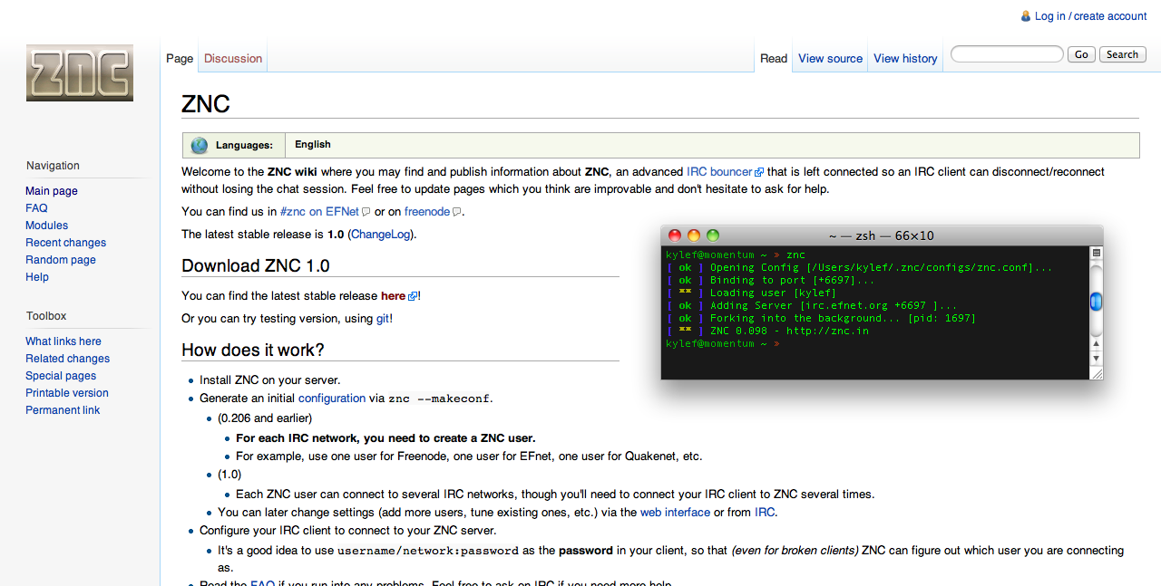Click terminal line 'ZNC 0.098 - http://znc.in'
Image resolution: width=1161 pixels, height=586 pixels.
(790, 331)
